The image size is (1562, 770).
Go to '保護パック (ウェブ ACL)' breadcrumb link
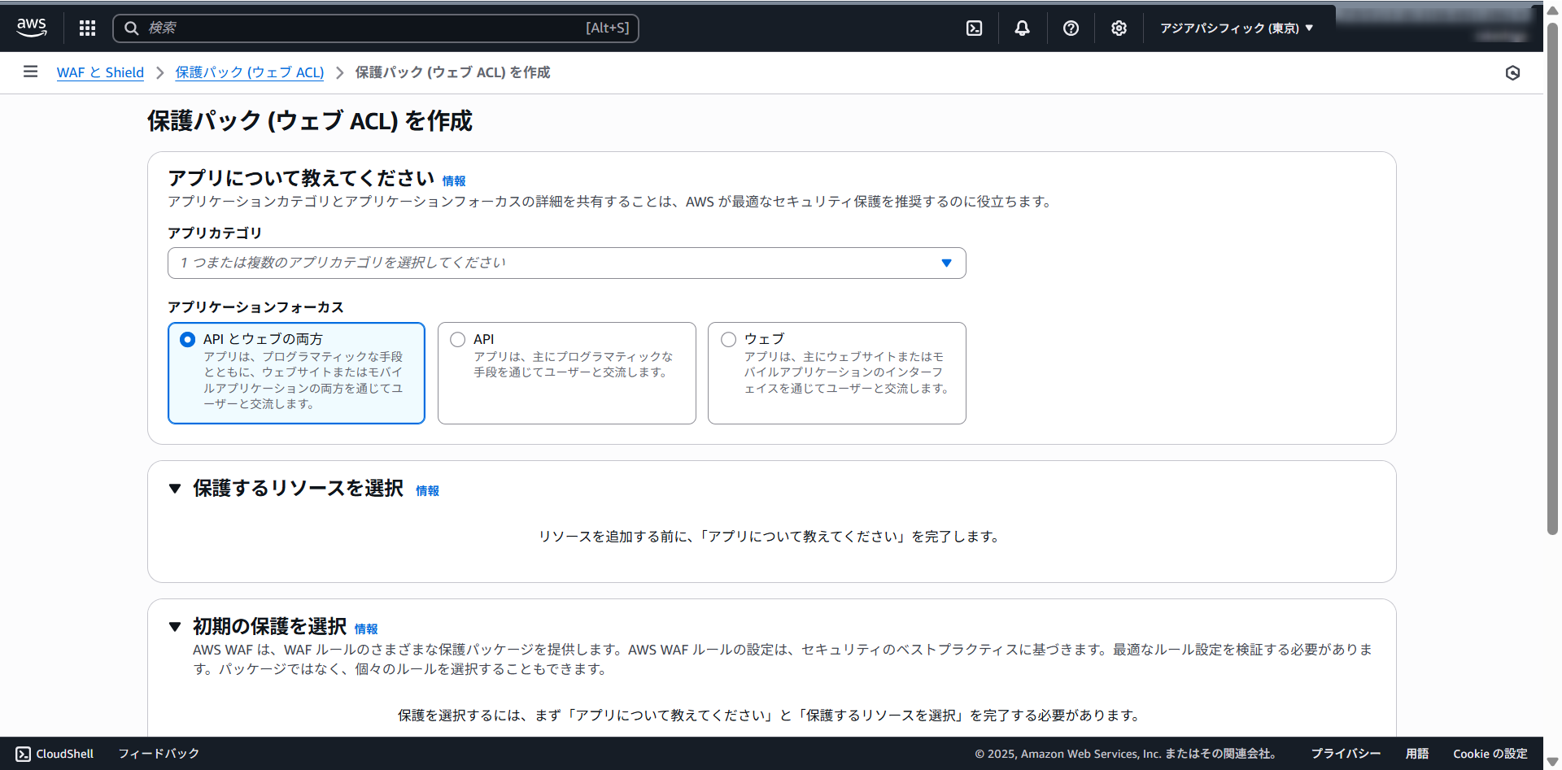[x=249, y=72]
